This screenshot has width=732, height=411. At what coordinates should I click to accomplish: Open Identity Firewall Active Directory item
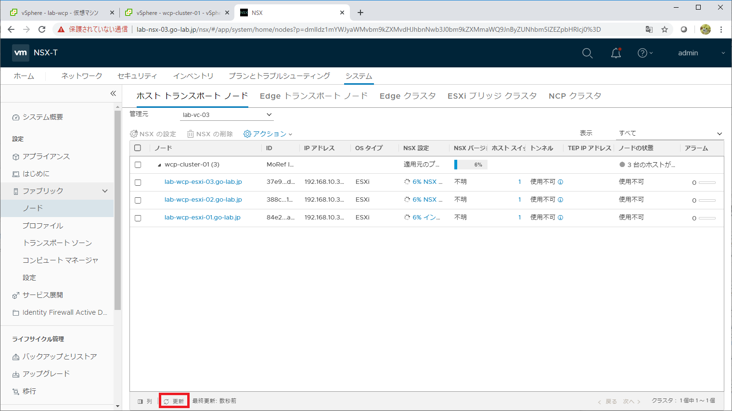tap(60, 312)
